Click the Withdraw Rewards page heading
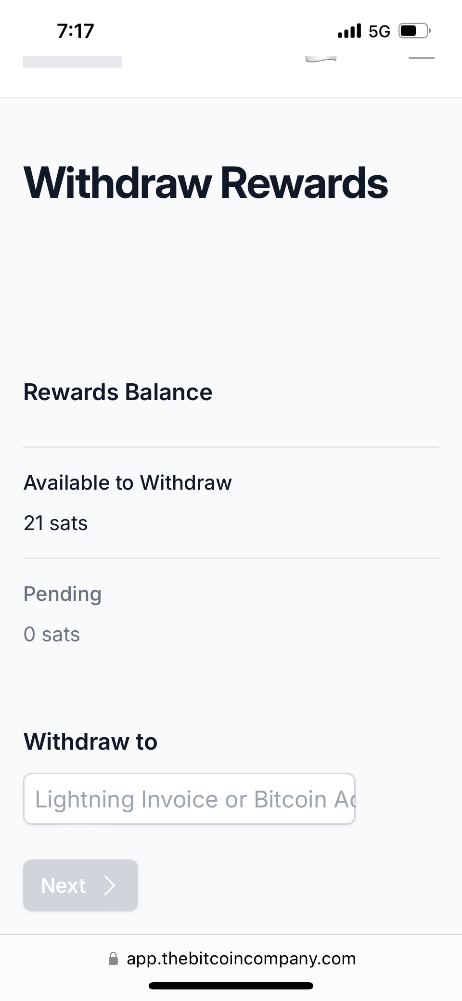The image size is (462, 1001). point(205,183)
